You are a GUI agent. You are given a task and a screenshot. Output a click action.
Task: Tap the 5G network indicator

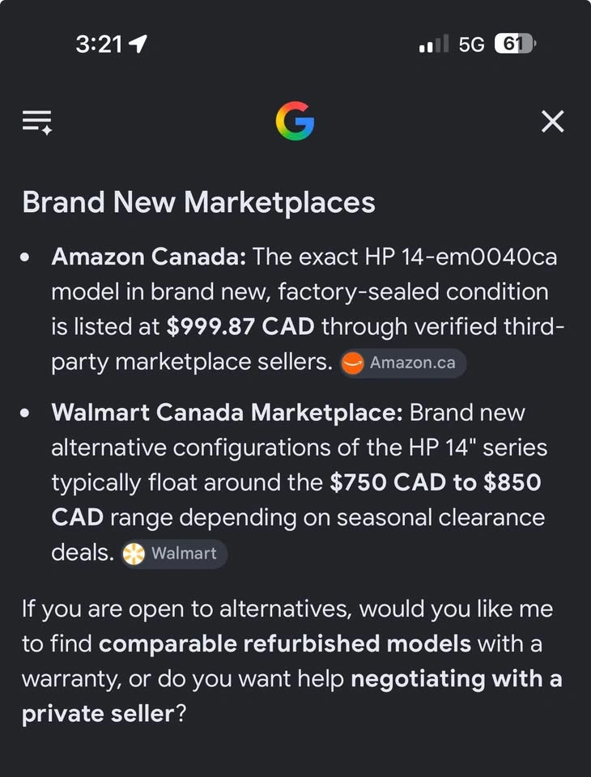(x=471, y=45)
